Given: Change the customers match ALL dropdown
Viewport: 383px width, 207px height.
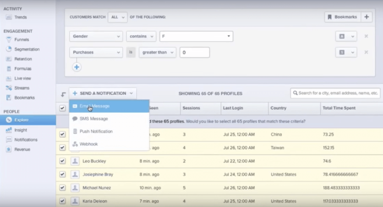Looking at the screenshot, I should click(x=118, y=17).
